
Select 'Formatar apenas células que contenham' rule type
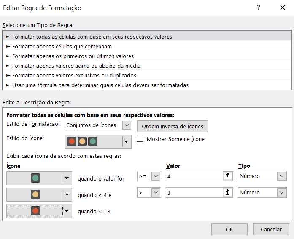click(147, 46)
